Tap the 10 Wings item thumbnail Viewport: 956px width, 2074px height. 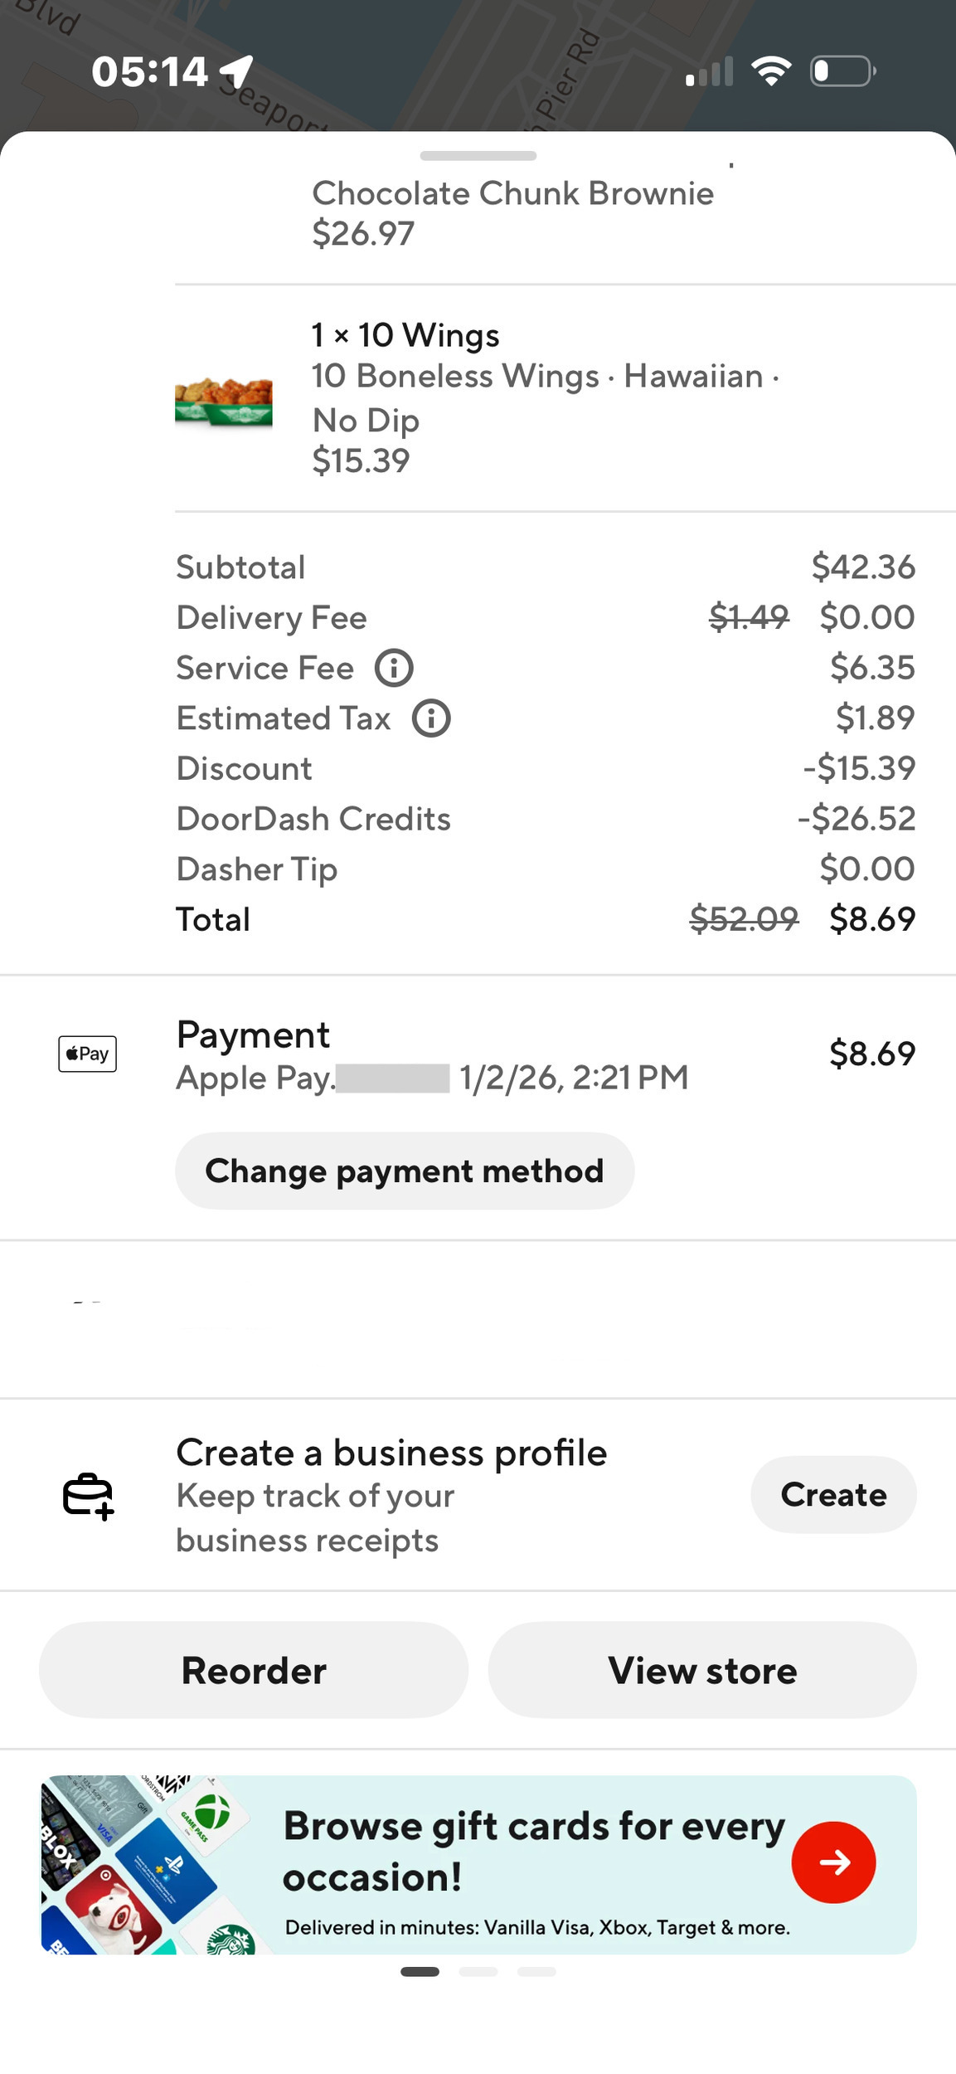(x=224, y=402)
